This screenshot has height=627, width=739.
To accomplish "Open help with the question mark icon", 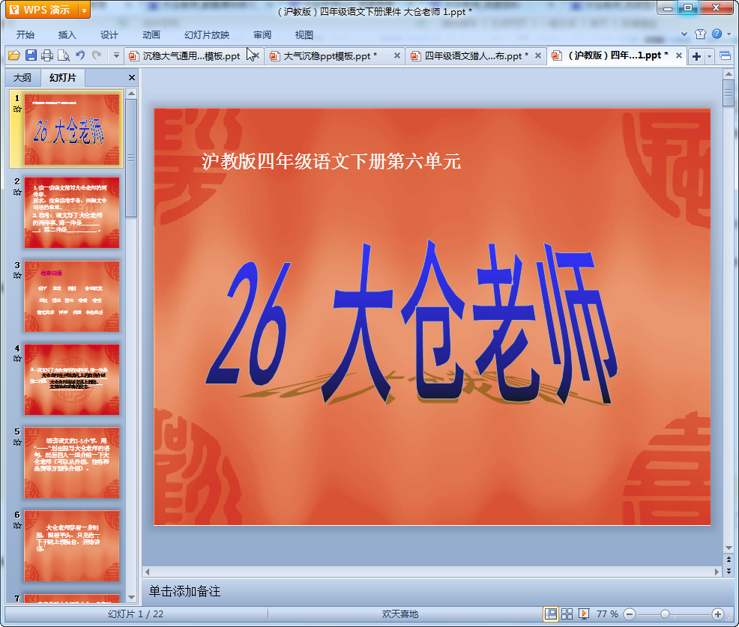I will pos(717,34).
